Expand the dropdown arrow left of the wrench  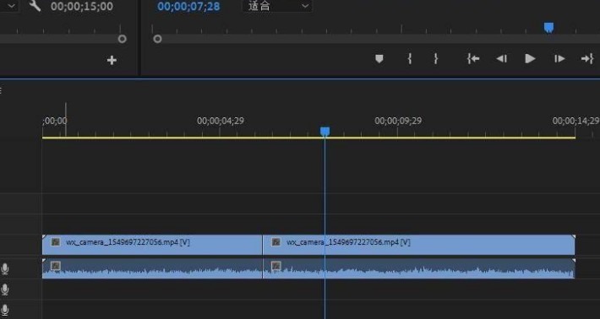coord(11,6)
